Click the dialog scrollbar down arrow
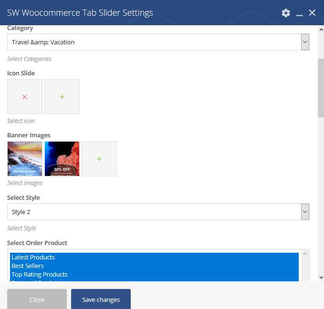 click(321, 278)
